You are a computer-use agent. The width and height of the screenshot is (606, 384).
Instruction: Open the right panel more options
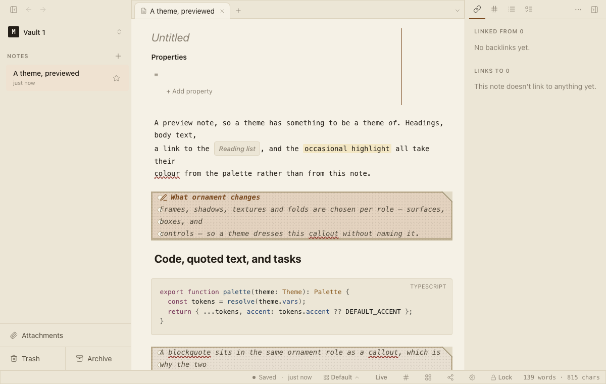click(x=578, y=10)
